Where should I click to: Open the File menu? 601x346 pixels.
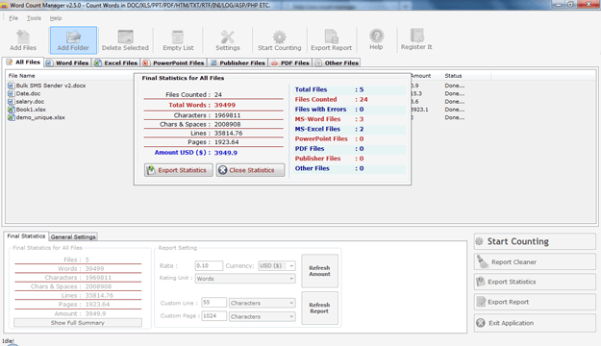click(13, 18)
